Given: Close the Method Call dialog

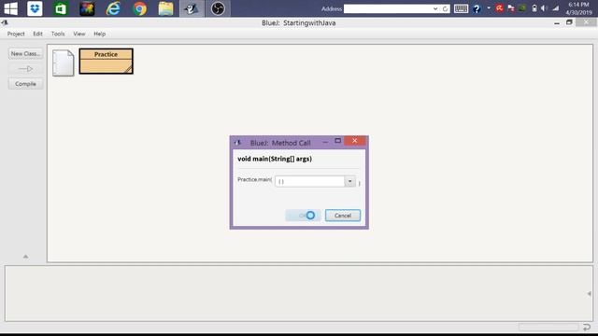Looking at the screenshot, I should (355, 141).
